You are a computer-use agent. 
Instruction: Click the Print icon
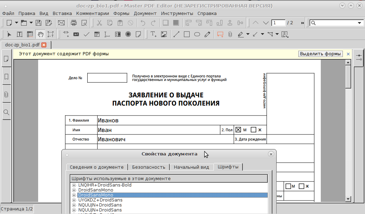click(x=74, y=23)
